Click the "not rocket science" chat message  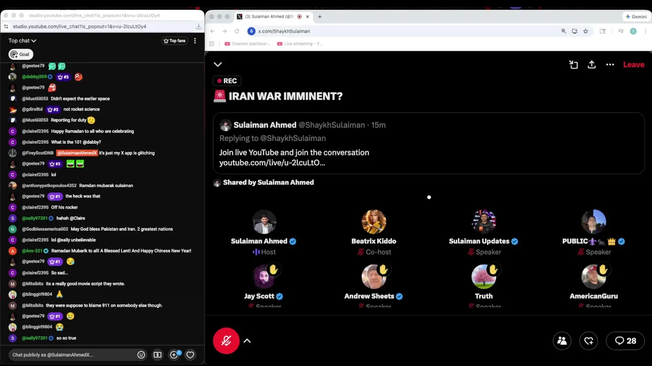click(x=81, y=109)
